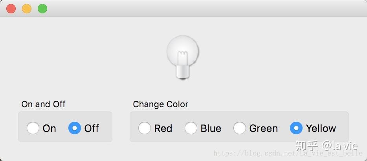The height and width of the screenshot is (161, 367).
Task: Turn the light on with the On radio circle
Action: [33, 128]
